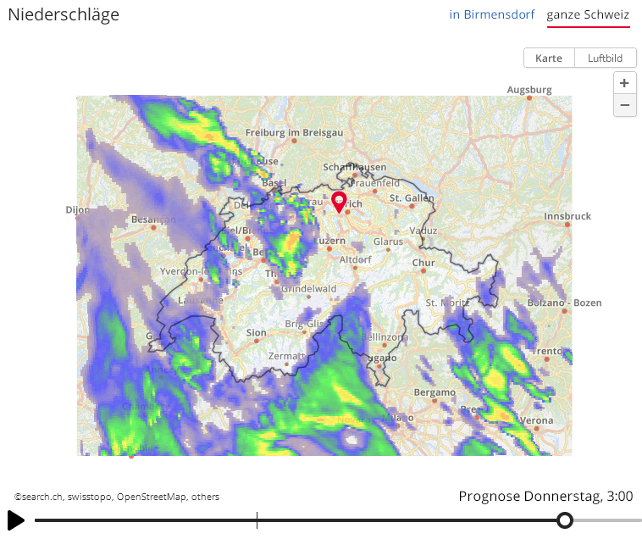The image size is (642, 539).
Task: Click the Innsbruck city label on map
Action: [x=567, y=216]
